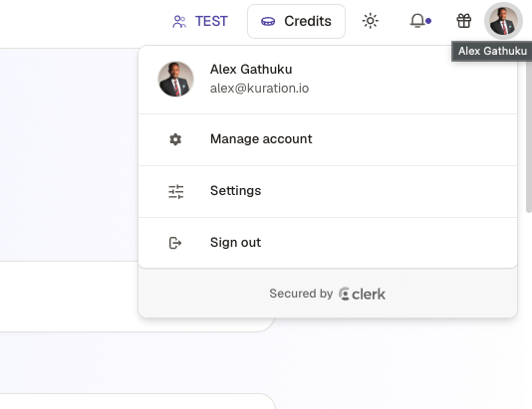532x409 pixels.
Task: Click the coin icon in Credits
Action: (x=268, y=22)
